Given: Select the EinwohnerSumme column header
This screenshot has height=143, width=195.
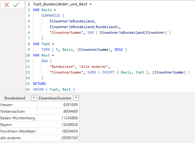Looking at the screenshot, I should click(x=55, y=98).
